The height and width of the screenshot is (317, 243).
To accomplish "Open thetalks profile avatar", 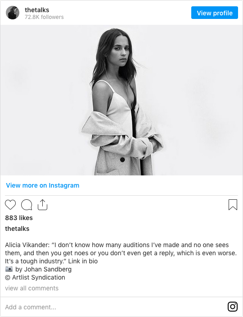I will pyautogui.click(x=13, y=13).
